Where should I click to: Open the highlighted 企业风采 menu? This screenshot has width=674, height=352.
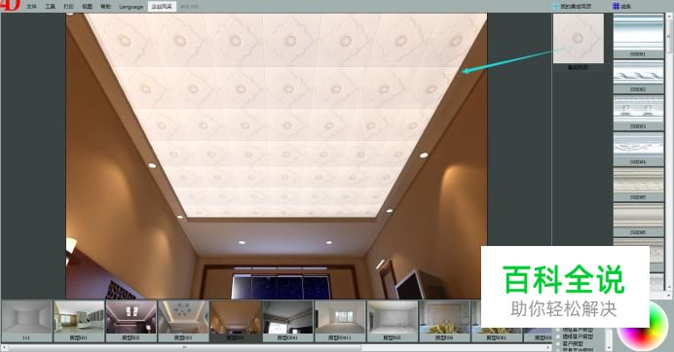click(162, 7)
